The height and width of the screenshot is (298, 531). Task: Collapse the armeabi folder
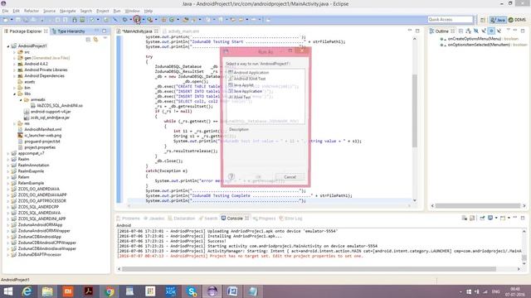coord(20,99)
